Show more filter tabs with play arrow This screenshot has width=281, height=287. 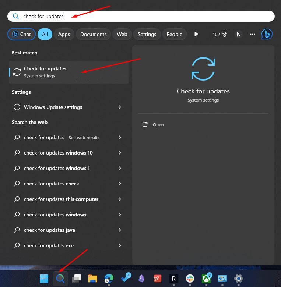coord(196,34)
